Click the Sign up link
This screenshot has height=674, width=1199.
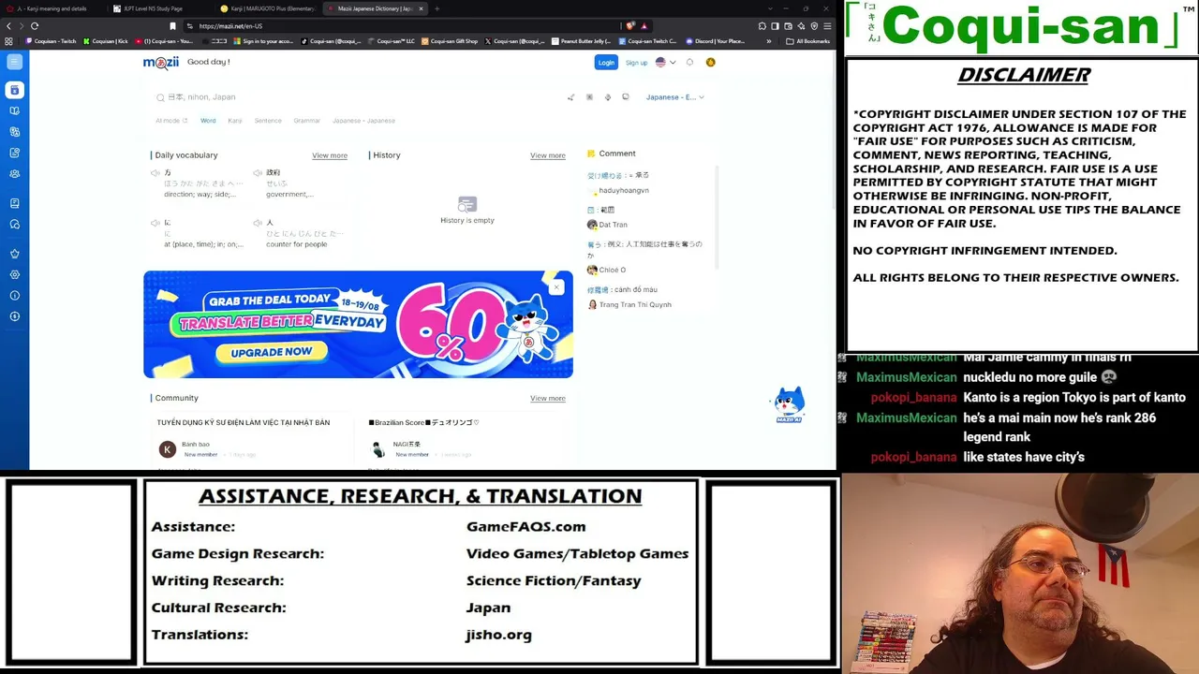pyautogui.click(x=636, y=63)
